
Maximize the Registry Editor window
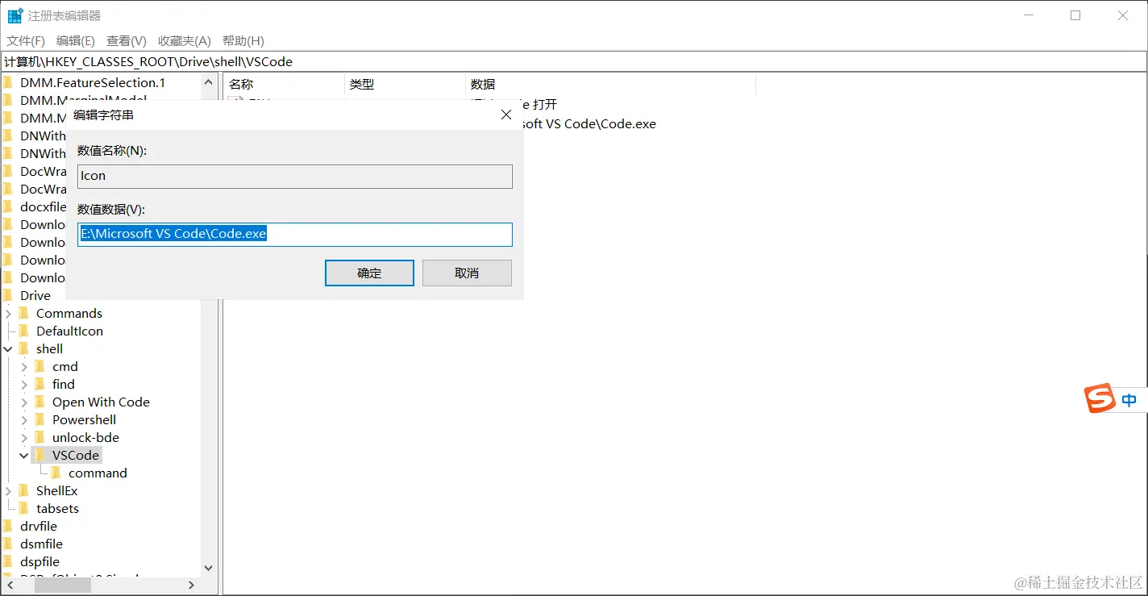pos(1075,15)
